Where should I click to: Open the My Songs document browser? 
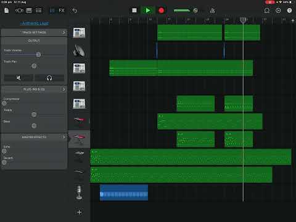7,10
